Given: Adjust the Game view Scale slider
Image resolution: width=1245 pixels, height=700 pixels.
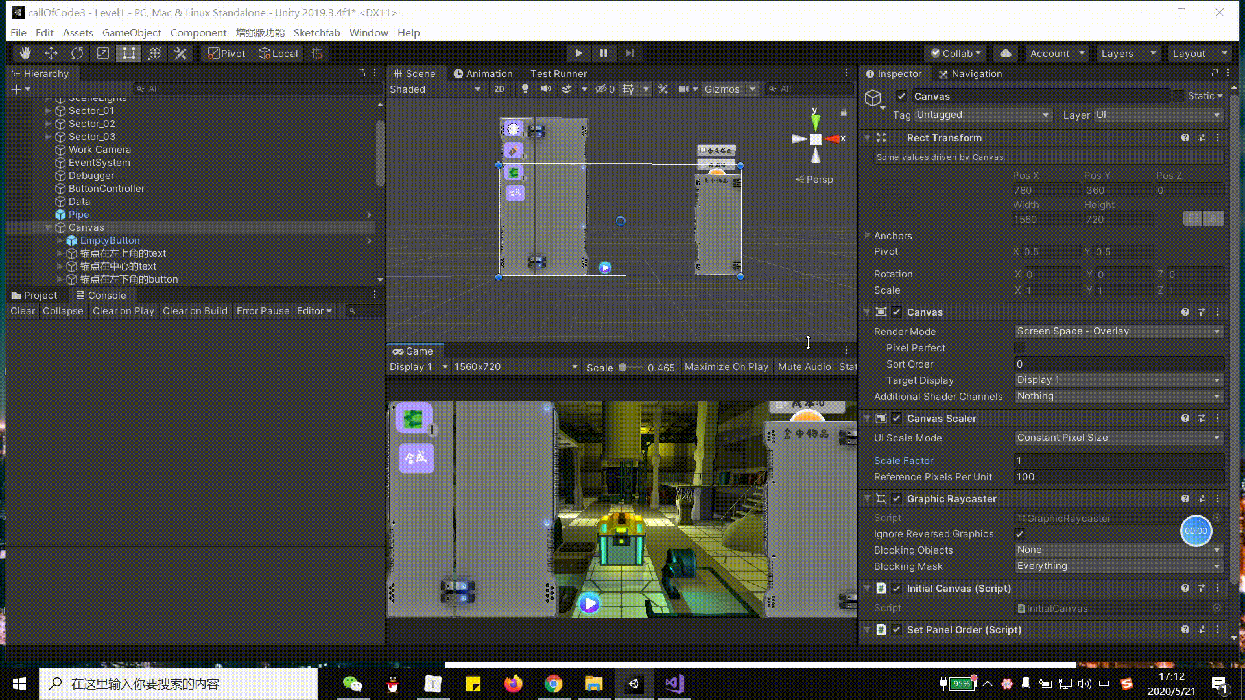Looking at the screenshot, I should click(622, 367).
